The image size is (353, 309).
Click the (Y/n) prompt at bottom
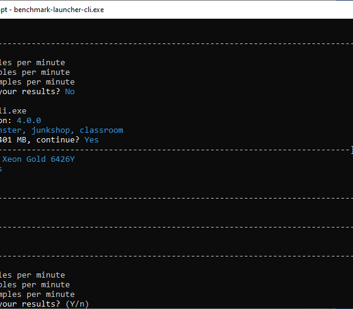77,304
